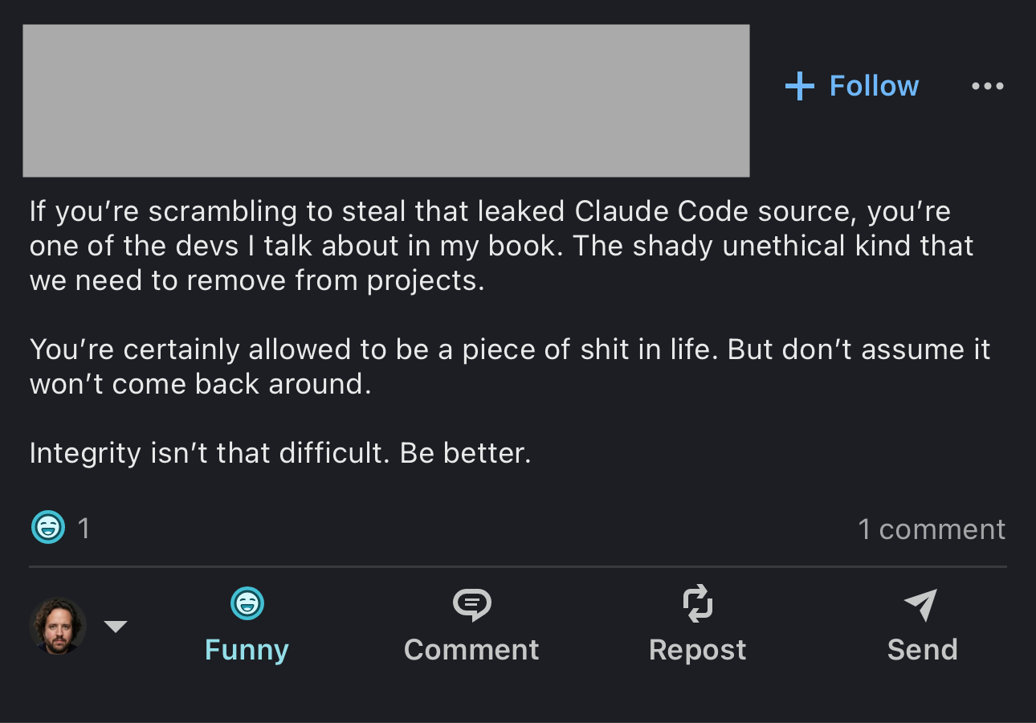The width and height of the screenshot is (1036, 723).
Task: Open the identity switcher chevron beside your avatar
Action: click(116, 627)
